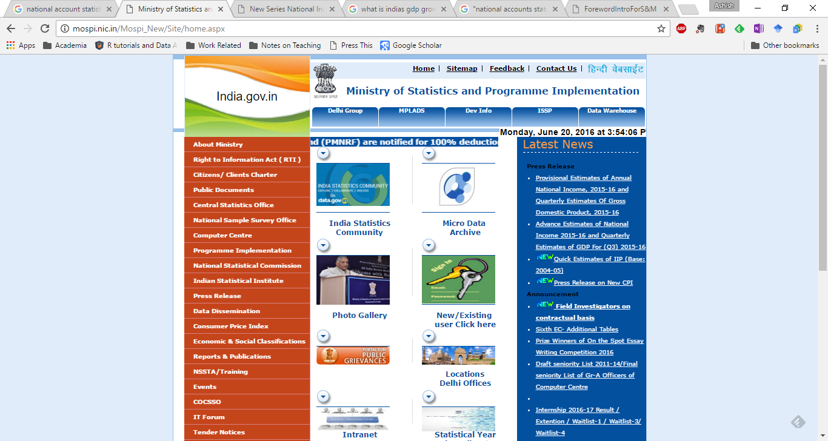Viewport: 828px width, 441px height.
Task: Expand the arrow above the Intranet tile
Action: [324, 397]
